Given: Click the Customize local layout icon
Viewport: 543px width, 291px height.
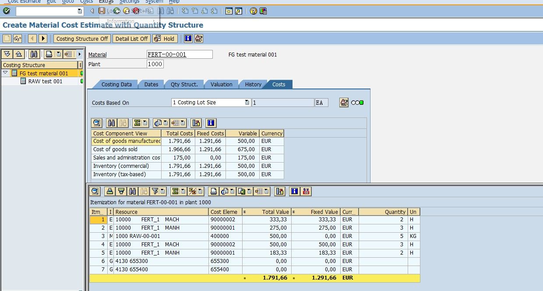Looking at the screenshot, I should [263, 11].
